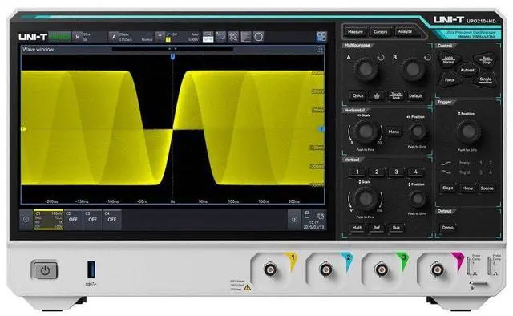This screenshot has height=316, width=513.
Task: Open the Horizontal Menu button
Action: (x=394, y=132)
